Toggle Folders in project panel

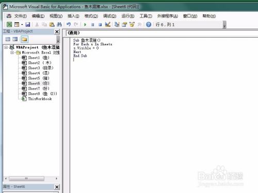(x=24, y=39)
